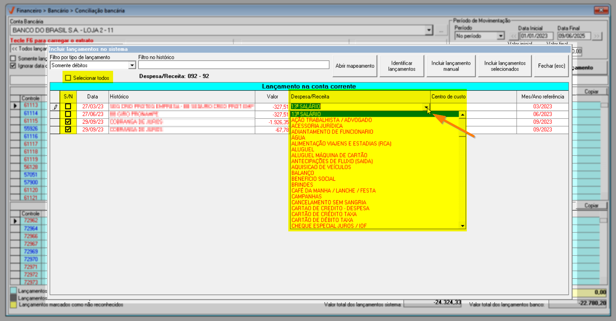
Task: Click the previous period arrows button
Action: 514,36
